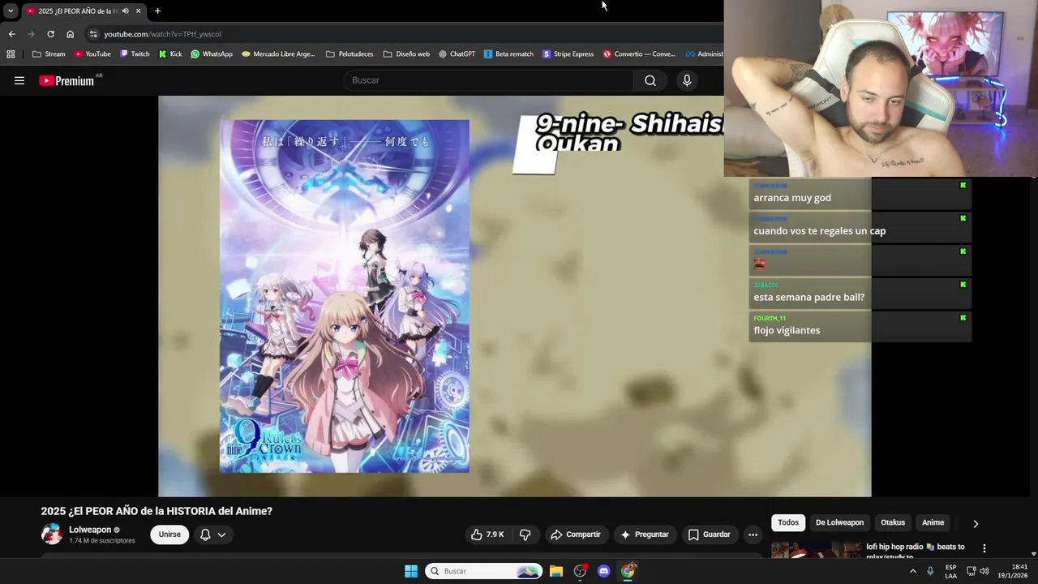Open the Twitch bookmark
The width and height of the screenshot is (1038, 584).
(135, 54)
